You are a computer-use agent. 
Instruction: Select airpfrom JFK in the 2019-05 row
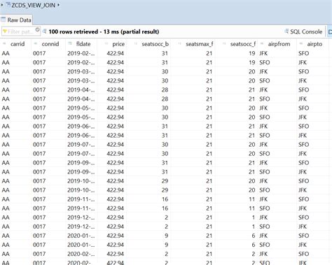tap(263, 108)
